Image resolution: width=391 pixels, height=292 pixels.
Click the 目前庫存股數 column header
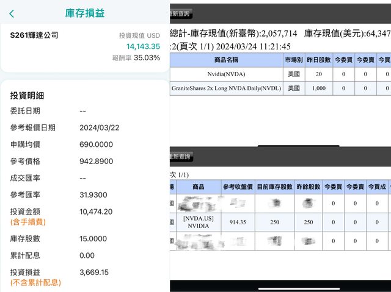tap(276, 187)
